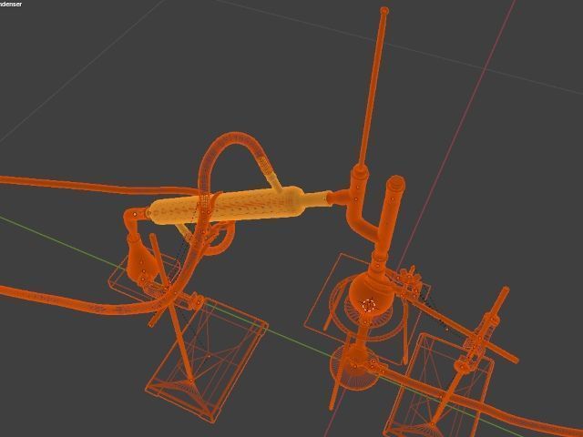
Task: Click the dashed 3D cursor on the flask
Action: (x=368, y=305)
